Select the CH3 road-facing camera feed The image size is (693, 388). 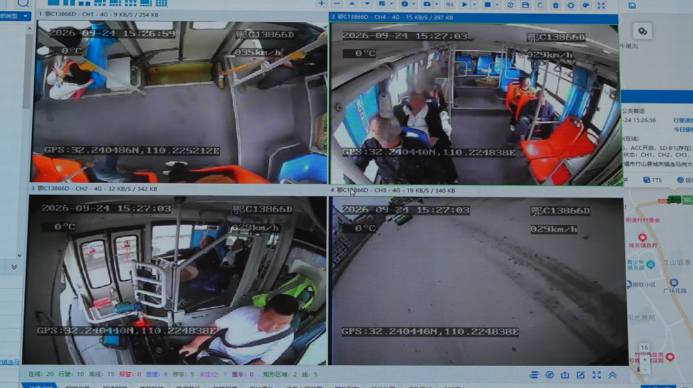479,281
